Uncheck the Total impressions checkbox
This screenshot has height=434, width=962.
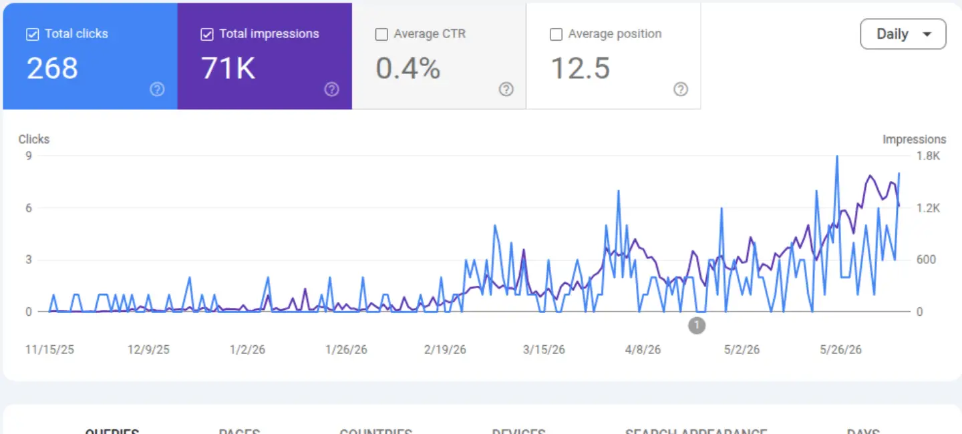[207, 34]
